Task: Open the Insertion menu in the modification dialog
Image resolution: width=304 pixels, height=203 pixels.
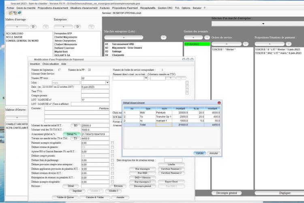Action: coord(35,64)
